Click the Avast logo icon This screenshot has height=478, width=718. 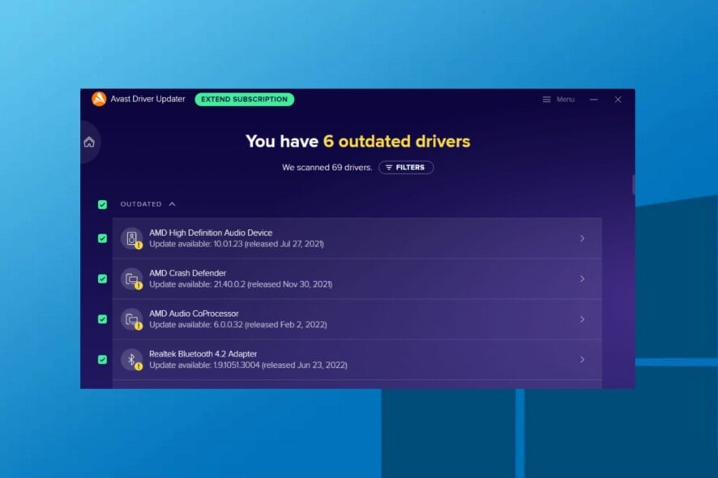(x=99, y=99)
